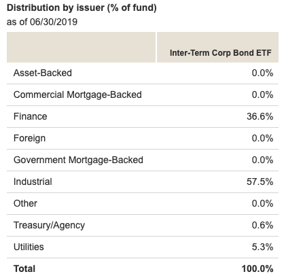Select the Treasury/Agency row label

(49, 225)
